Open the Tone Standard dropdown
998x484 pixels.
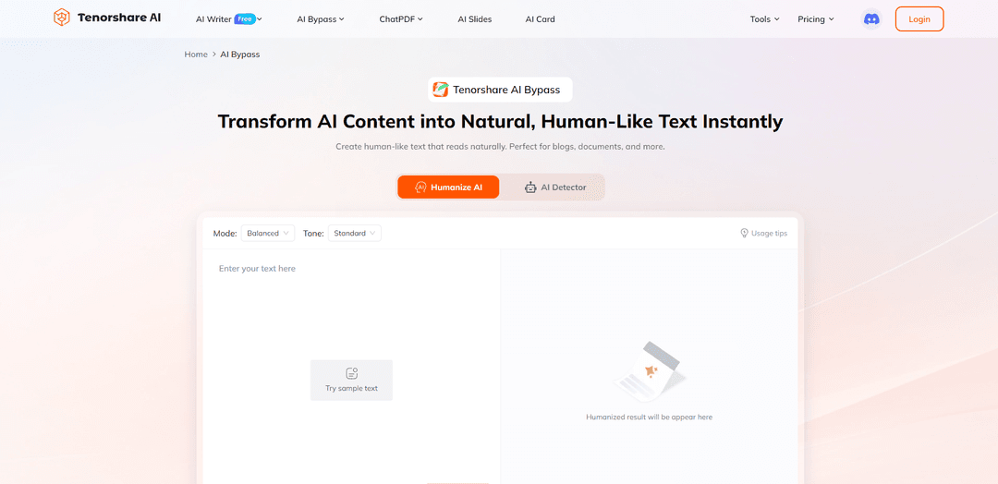[x=355, y=233]
